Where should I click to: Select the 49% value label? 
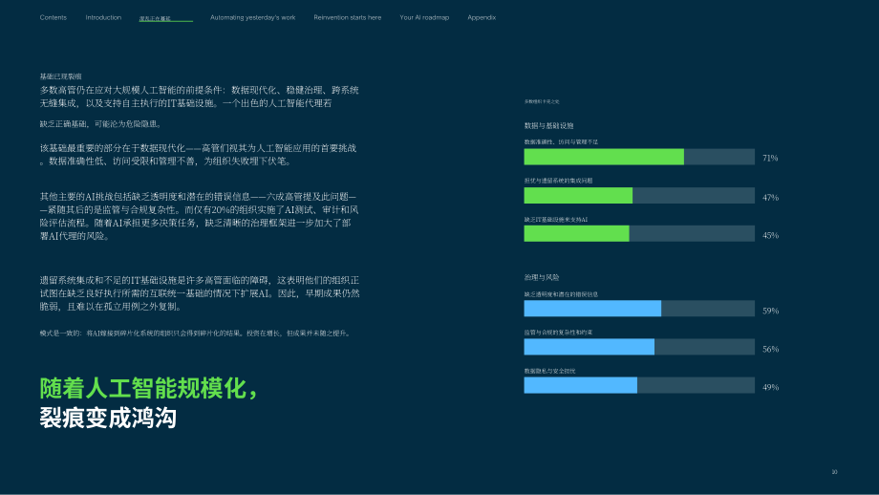tap(770, 387)
